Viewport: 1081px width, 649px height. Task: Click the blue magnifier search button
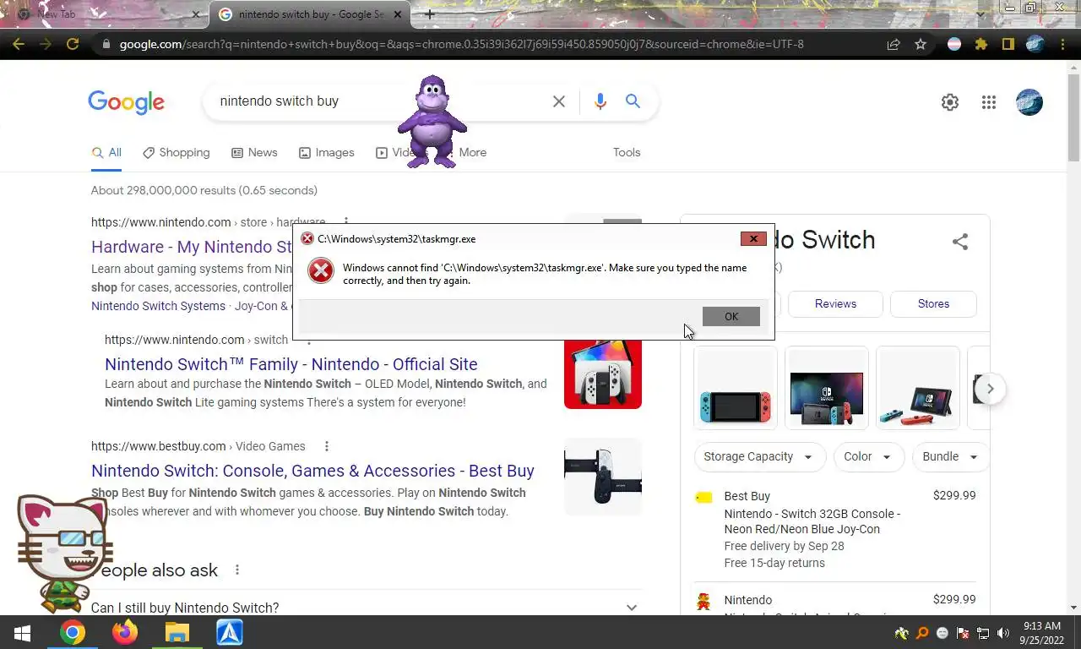633,101
